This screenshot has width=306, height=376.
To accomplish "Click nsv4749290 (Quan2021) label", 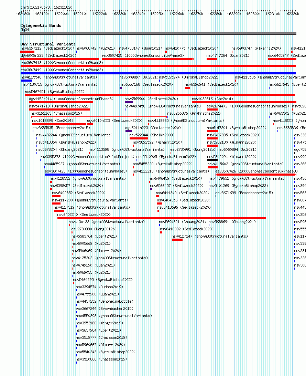I will (94, 265).
